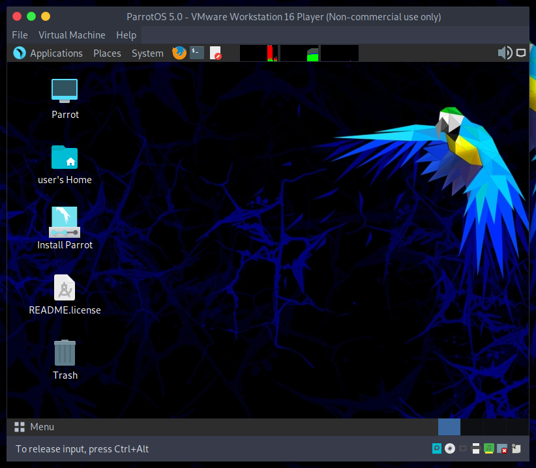Click the sound card device icon

tap(489, 448)
